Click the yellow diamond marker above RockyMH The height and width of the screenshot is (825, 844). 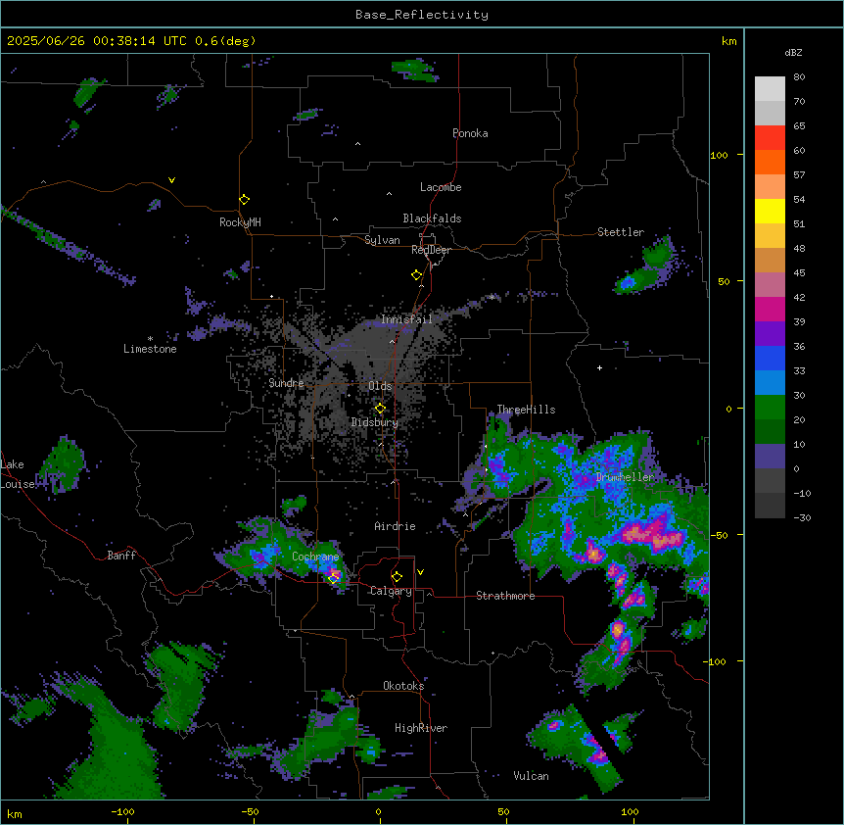pos(244,200)
